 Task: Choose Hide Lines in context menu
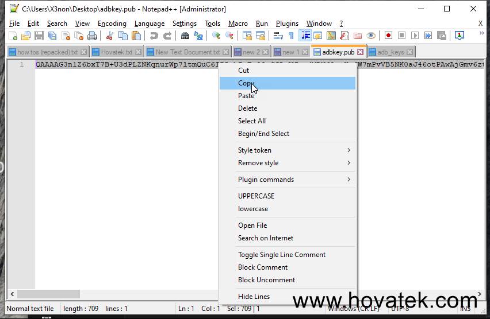[x=288, y=297]
